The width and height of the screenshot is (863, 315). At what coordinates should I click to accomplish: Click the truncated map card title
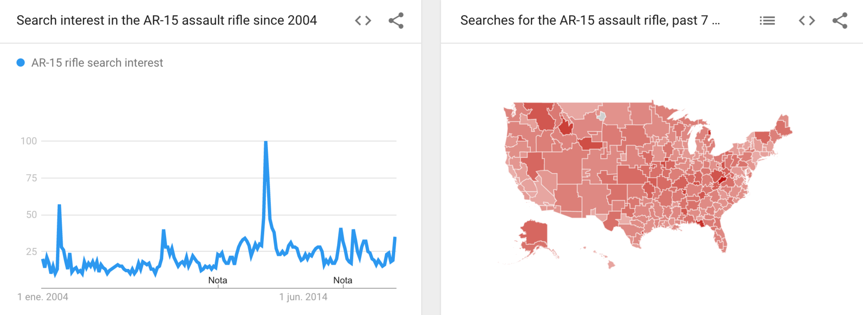click(x=589, y=21)
